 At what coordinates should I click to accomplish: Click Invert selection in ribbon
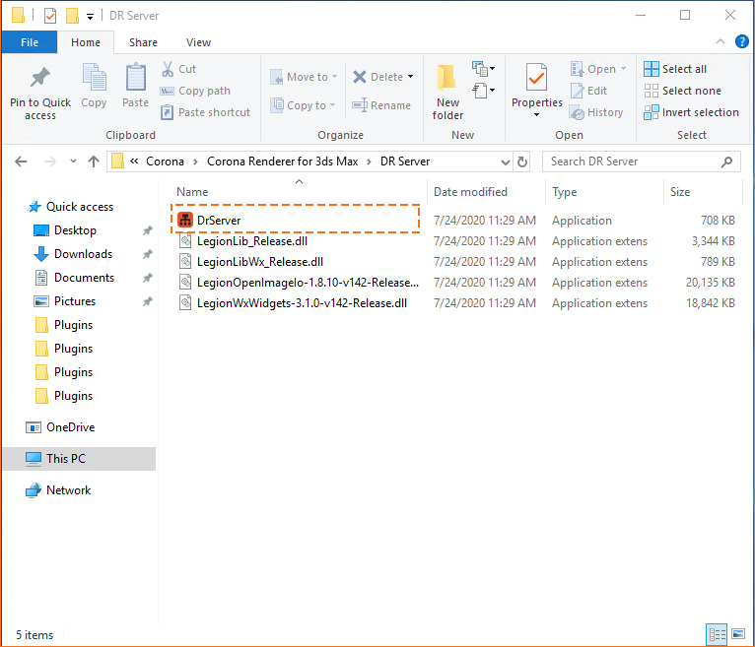coord(691,112)
